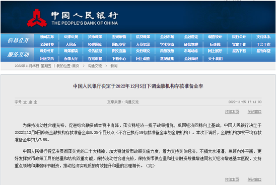Select 征信管理 navigation link
277x185 pixels.
click(191, 44)
